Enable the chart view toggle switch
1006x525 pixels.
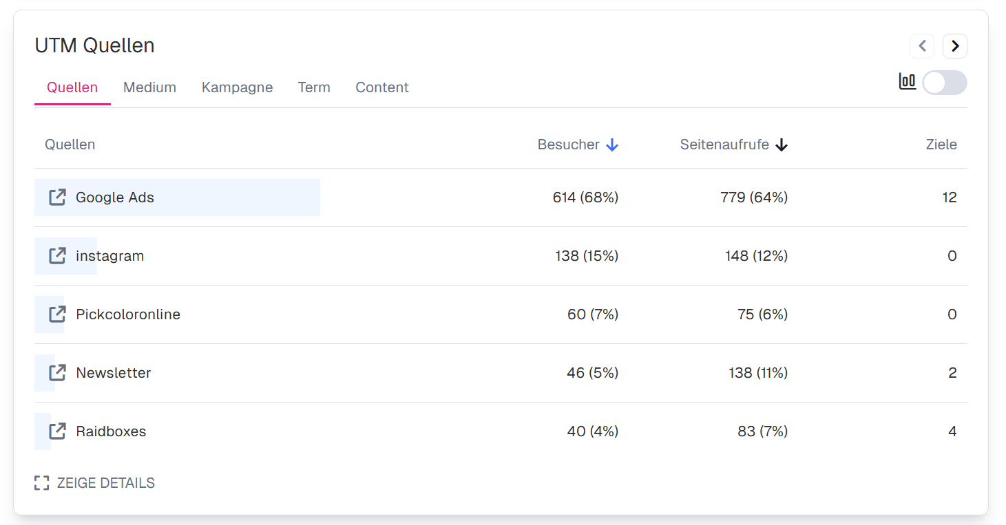944,83
